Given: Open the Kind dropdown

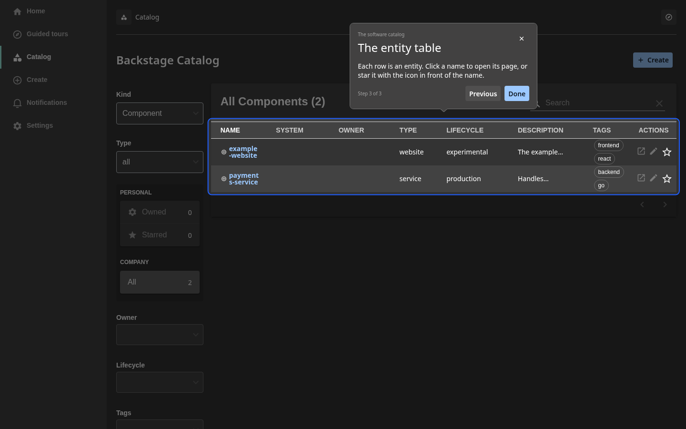Looking at the screenshot, I should 160,113.
